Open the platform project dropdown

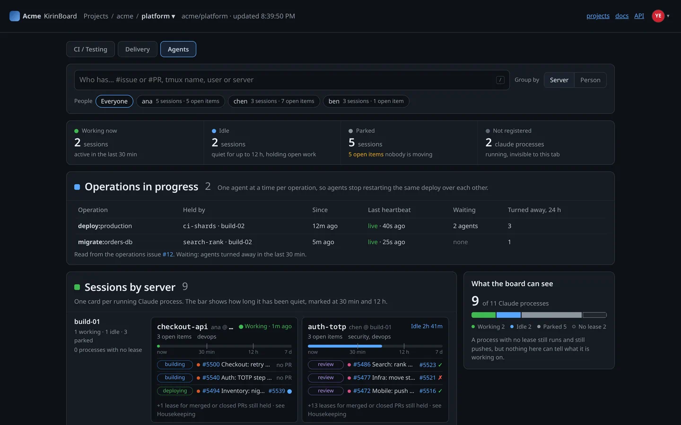click(x=158, y=16)
